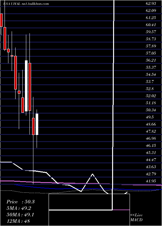
Task: Select the 55.37 price axis label
Action: [151, 67]
